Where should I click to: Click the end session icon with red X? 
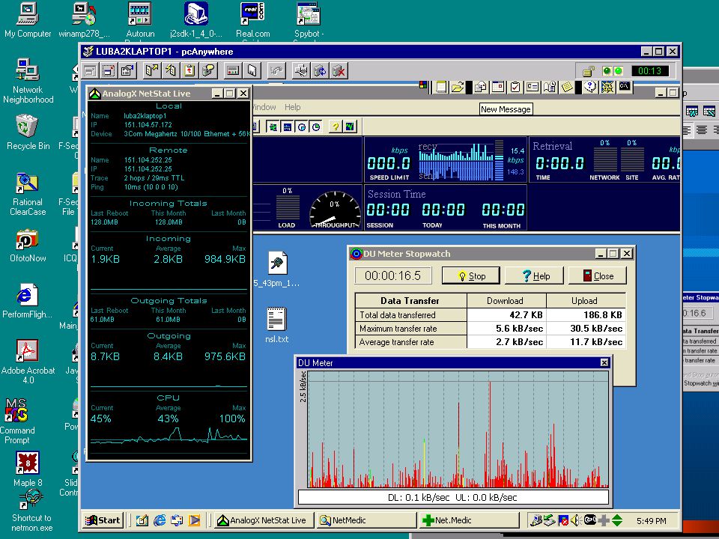pos(339,71)
